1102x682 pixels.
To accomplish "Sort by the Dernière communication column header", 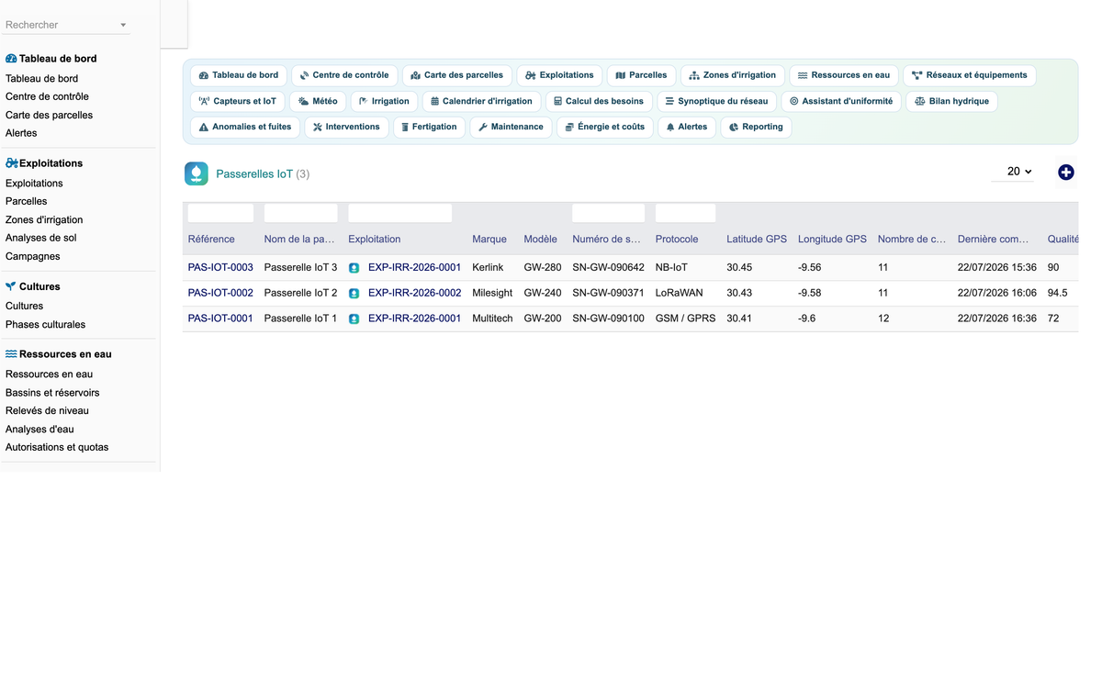I will coord(993,240).
